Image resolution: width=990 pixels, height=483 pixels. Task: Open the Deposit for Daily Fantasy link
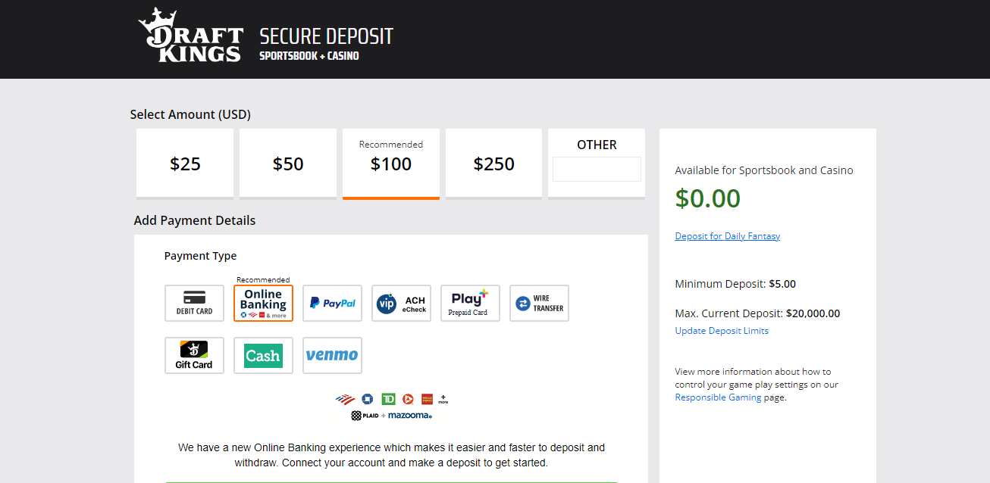point(728,236)
